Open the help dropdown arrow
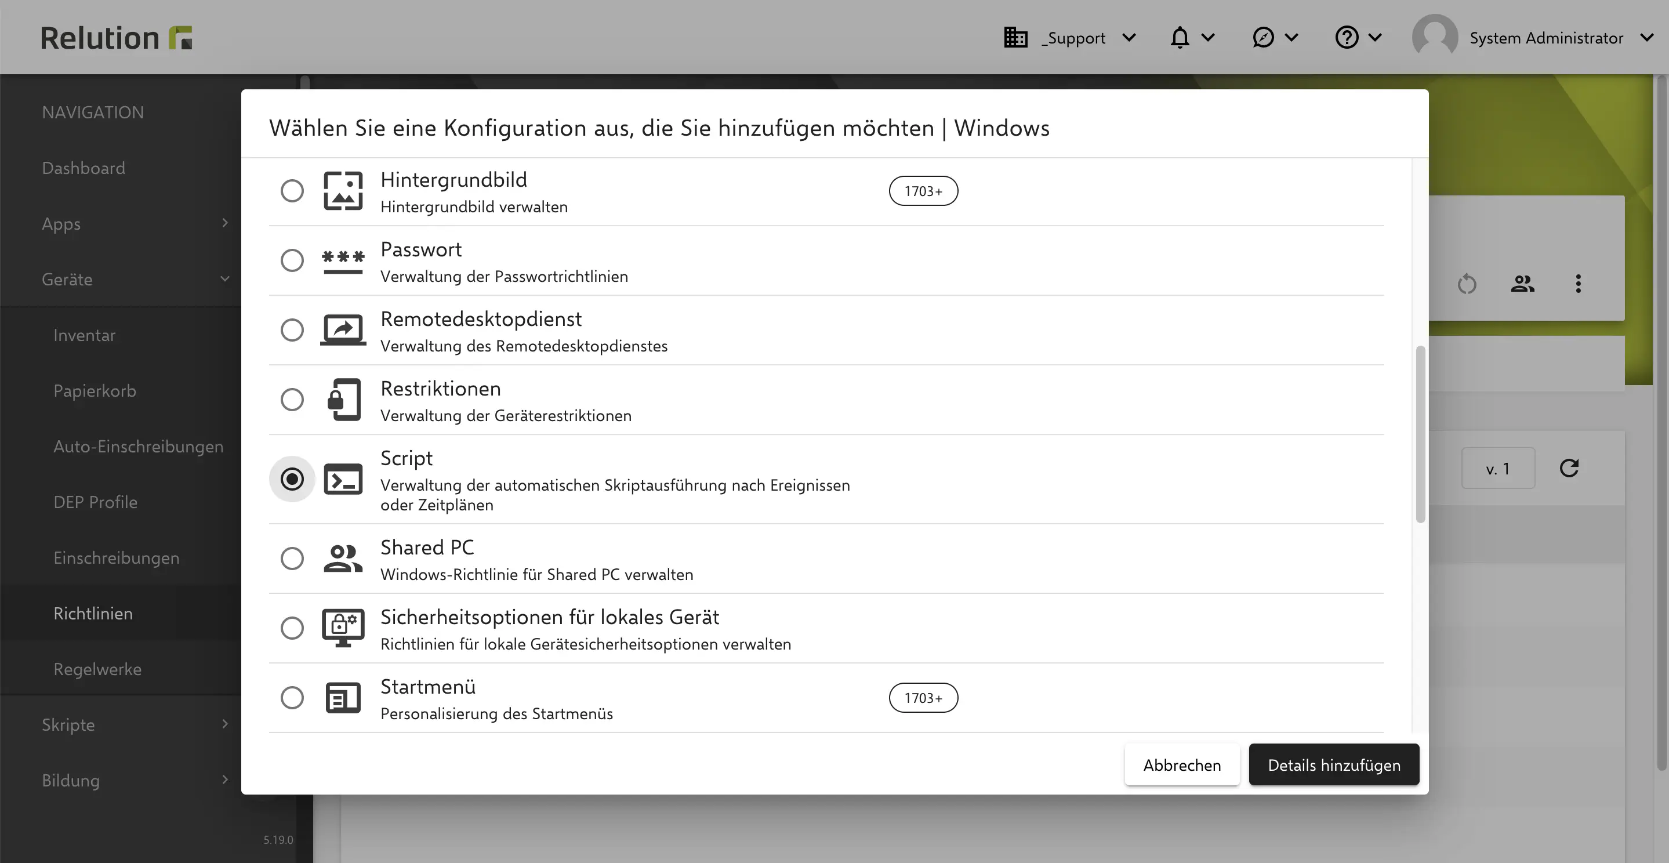1669x863 pixels. click(1375, 38)
